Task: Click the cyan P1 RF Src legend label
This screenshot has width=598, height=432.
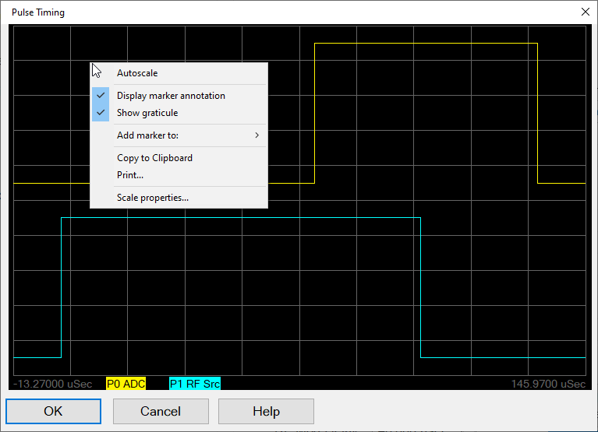Action: point(195,384)
